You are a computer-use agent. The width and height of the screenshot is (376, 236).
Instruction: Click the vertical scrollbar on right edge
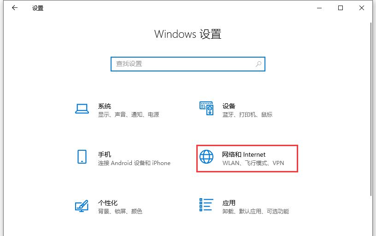coord(371,110)
